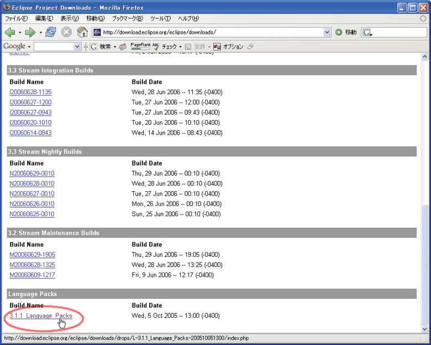Open build I20060614-0843 link
Screen dimensions: 431x345
pos(30,133)
